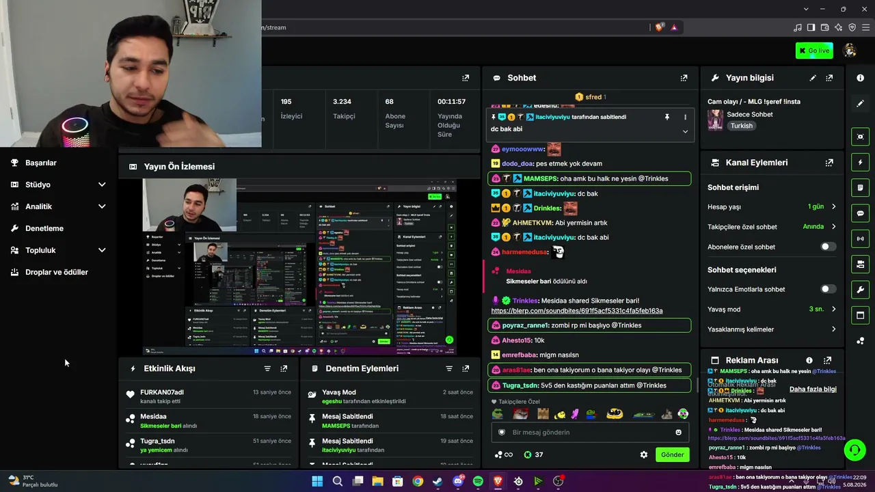Show Reklam Arası info icon
Image resolution: width=875 pixels, height=492 pixels.
809,360
